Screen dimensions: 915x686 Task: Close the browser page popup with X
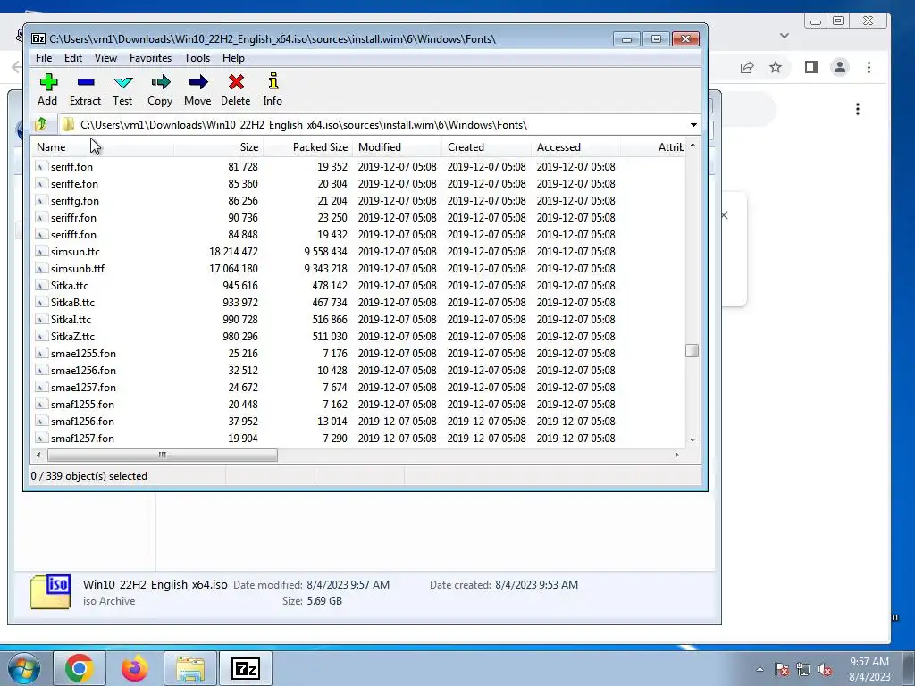pyautogui.click(x=724, y=215)
